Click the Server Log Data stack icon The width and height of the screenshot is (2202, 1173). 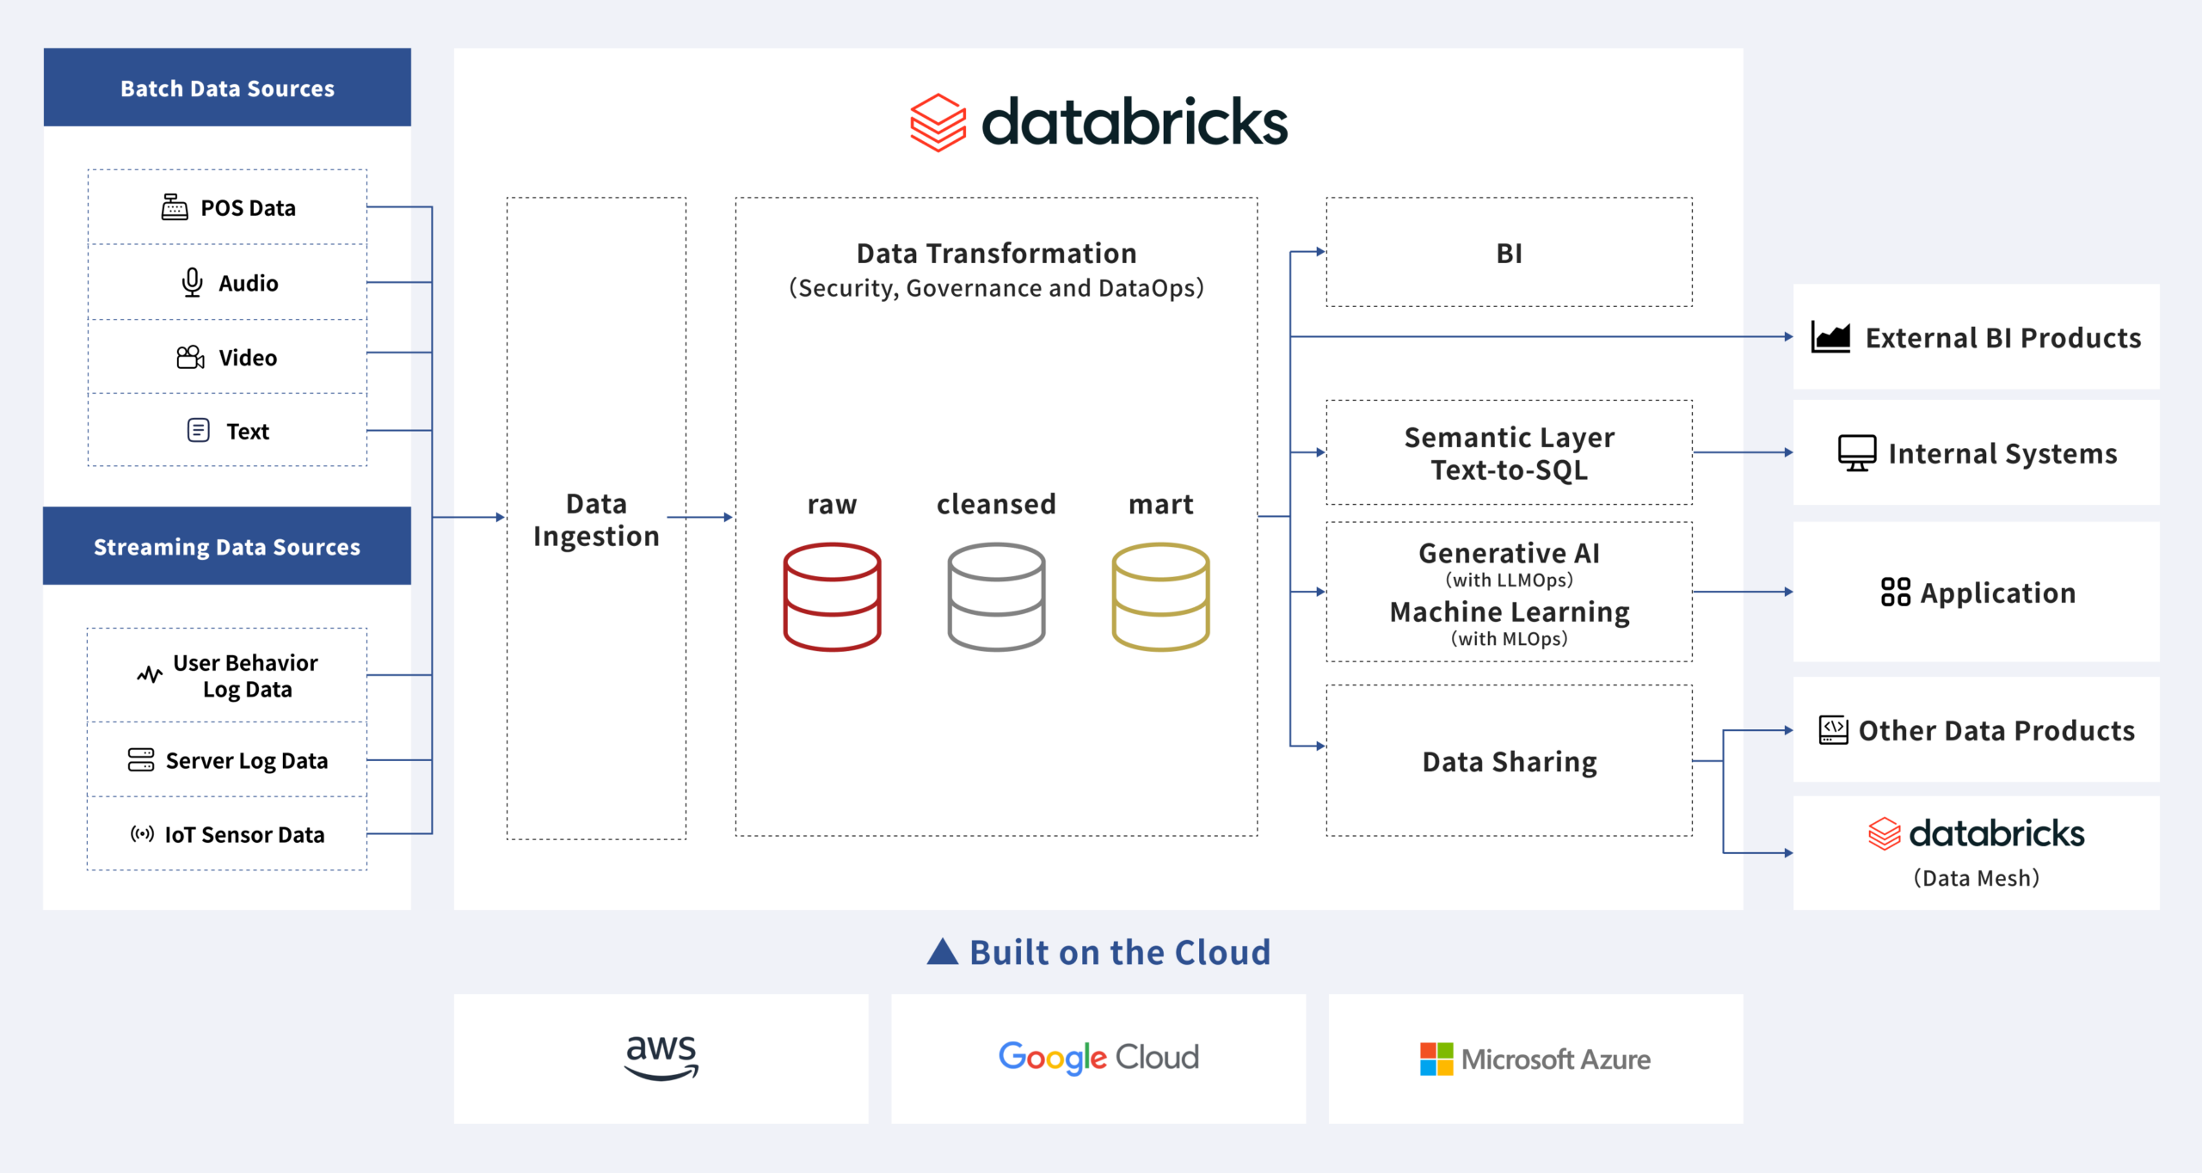click(140, 760)
